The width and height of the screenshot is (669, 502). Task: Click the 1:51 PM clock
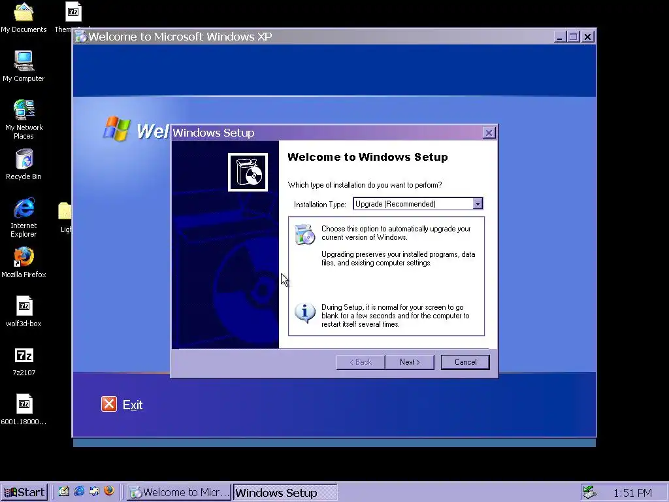coord(632,493)
